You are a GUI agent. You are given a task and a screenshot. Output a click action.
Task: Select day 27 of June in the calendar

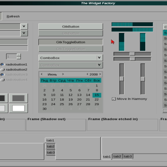pyautogui.click(x=79, y=104)
